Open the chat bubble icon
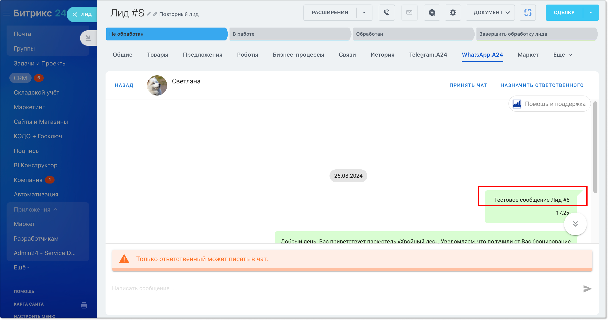Screen dimensions: 608x320 [432, 13]
